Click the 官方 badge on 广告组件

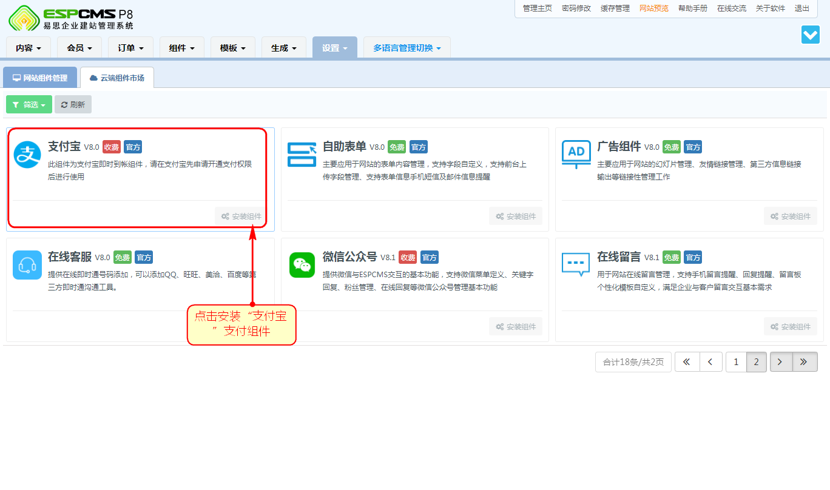[693, 147]
